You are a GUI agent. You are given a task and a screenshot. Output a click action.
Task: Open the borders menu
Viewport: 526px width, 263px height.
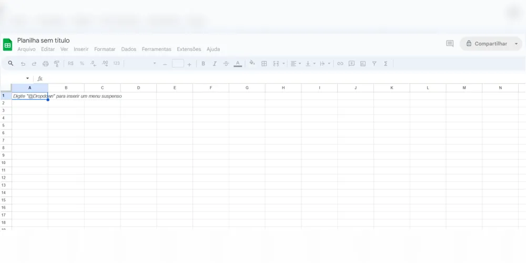click(x=264, y=64)
